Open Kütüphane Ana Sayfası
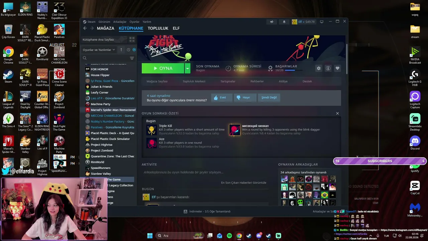 pyautogui.click(x=98, y=39)
